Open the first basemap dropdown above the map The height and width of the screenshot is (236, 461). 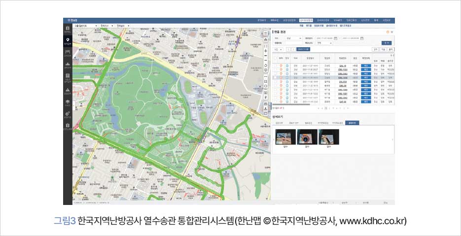(x=85, y=26)
